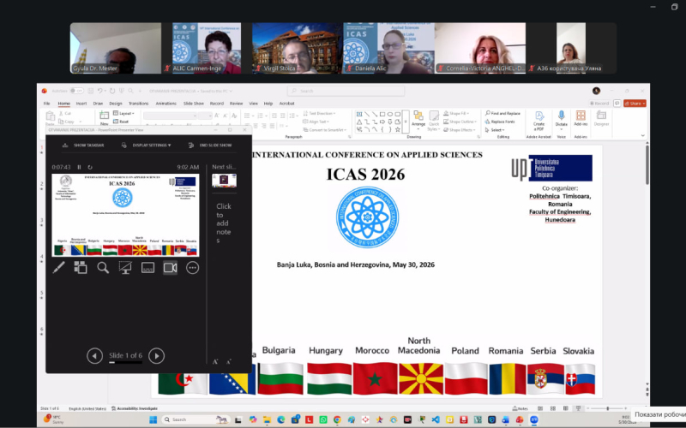Click slide progress bar under Slide 1 of 6
686x428 pixels.
(x=125, y=362)
